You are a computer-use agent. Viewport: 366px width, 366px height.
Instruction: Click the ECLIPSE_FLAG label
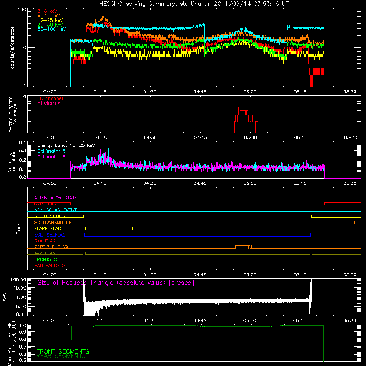tap(50, 235)
